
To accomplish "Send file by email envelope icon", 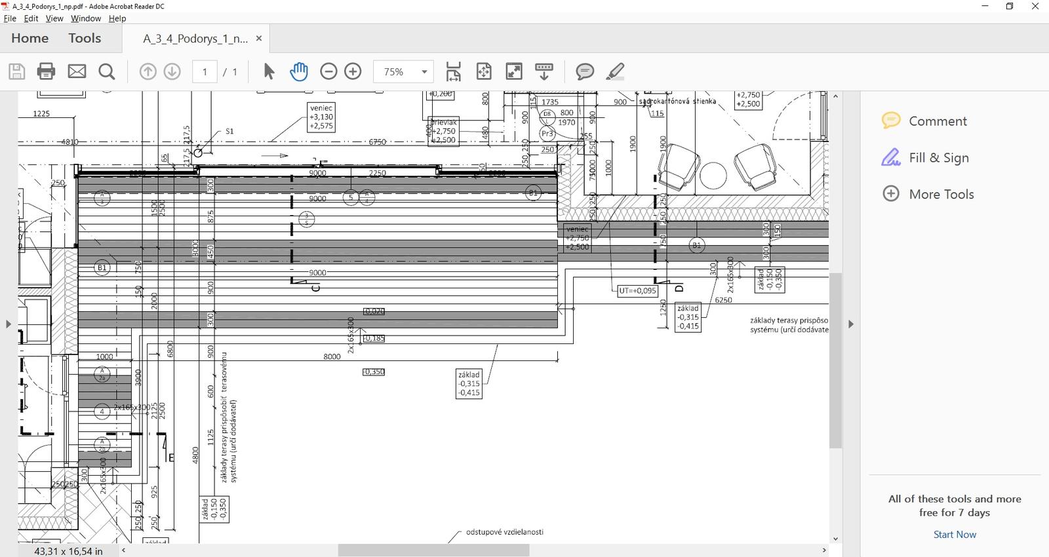I will pyautogui.click(x=77, y=71).
